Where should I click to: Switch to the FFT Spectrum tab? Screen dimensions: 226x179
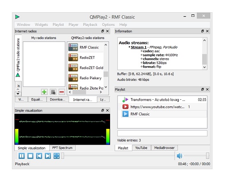click(x=62, y=148)
